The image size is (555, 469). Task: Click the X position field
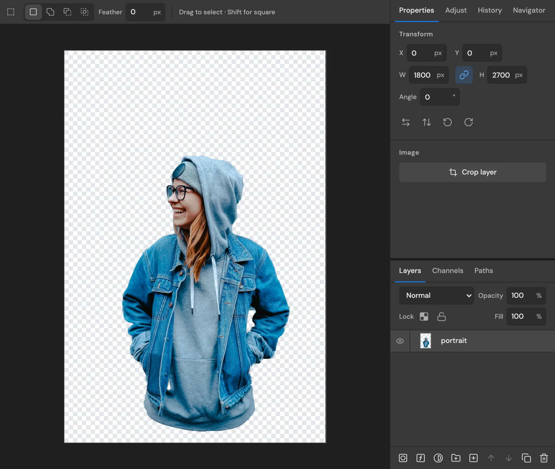(x=426, y=53)
